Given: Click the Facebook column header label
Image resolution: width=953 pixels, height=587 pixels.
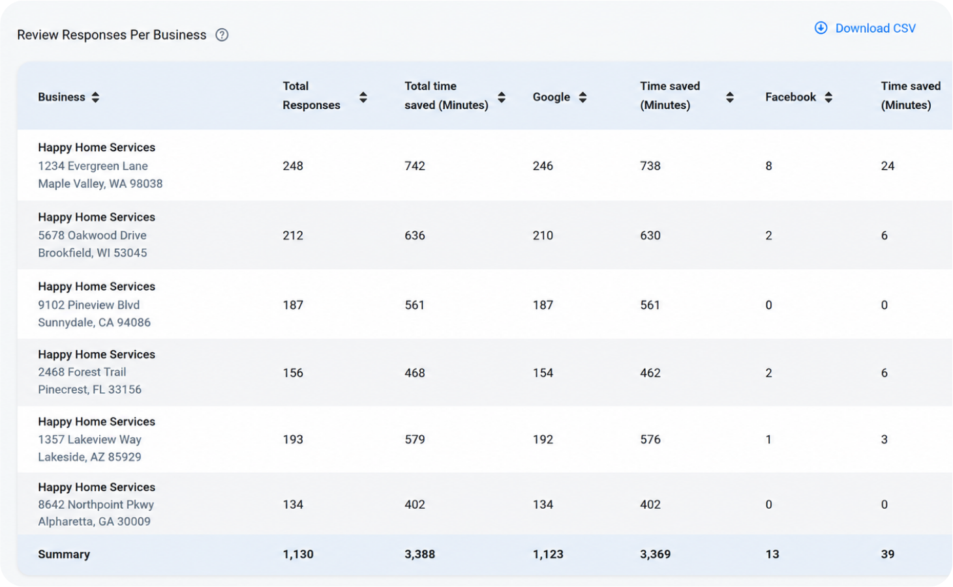Looking at the screenshot, I should click(791, 97).
